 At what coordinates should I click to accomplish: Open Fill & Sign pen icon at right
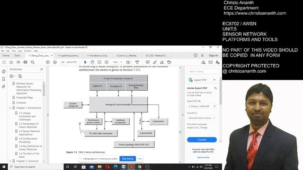coord(203,62)
